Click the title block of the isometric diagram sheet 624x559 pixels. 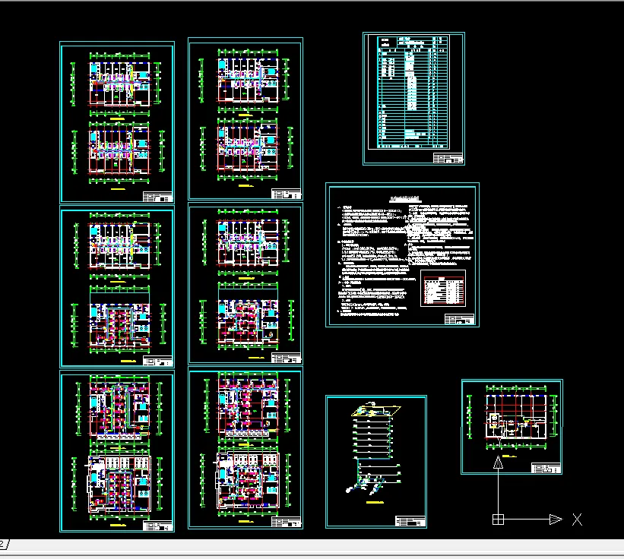coord(410,521)
